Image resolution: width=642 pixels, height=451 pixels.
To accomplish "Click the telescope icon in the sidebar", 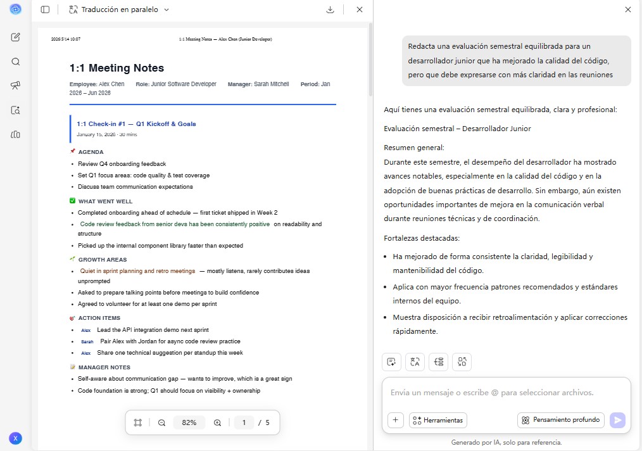I will [16, 86].
